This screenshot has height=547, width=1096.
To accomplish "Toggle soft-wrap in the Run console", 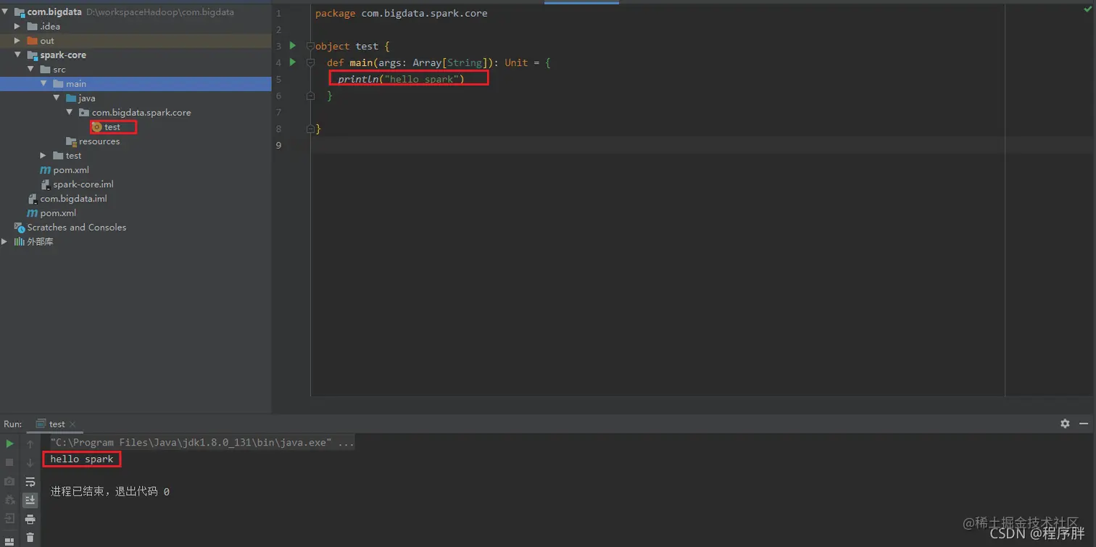I will pos(30,481).
